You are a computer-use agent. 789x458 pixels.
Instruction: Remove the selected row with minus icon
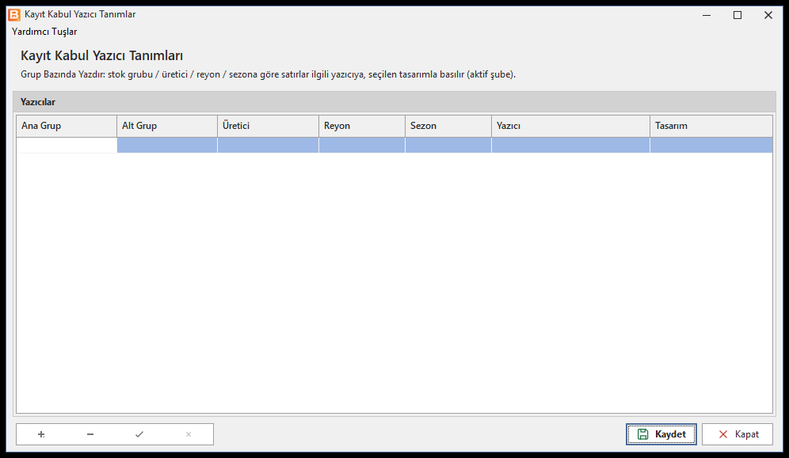click(x=90, y=434)
